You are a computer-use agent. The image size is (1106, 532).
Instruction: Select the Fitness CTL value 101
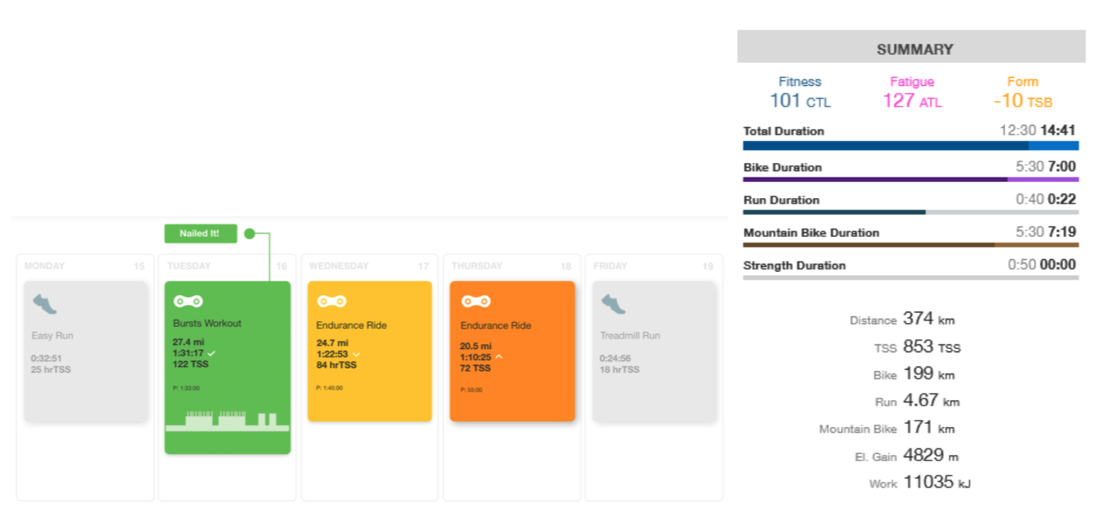(785, 101)
